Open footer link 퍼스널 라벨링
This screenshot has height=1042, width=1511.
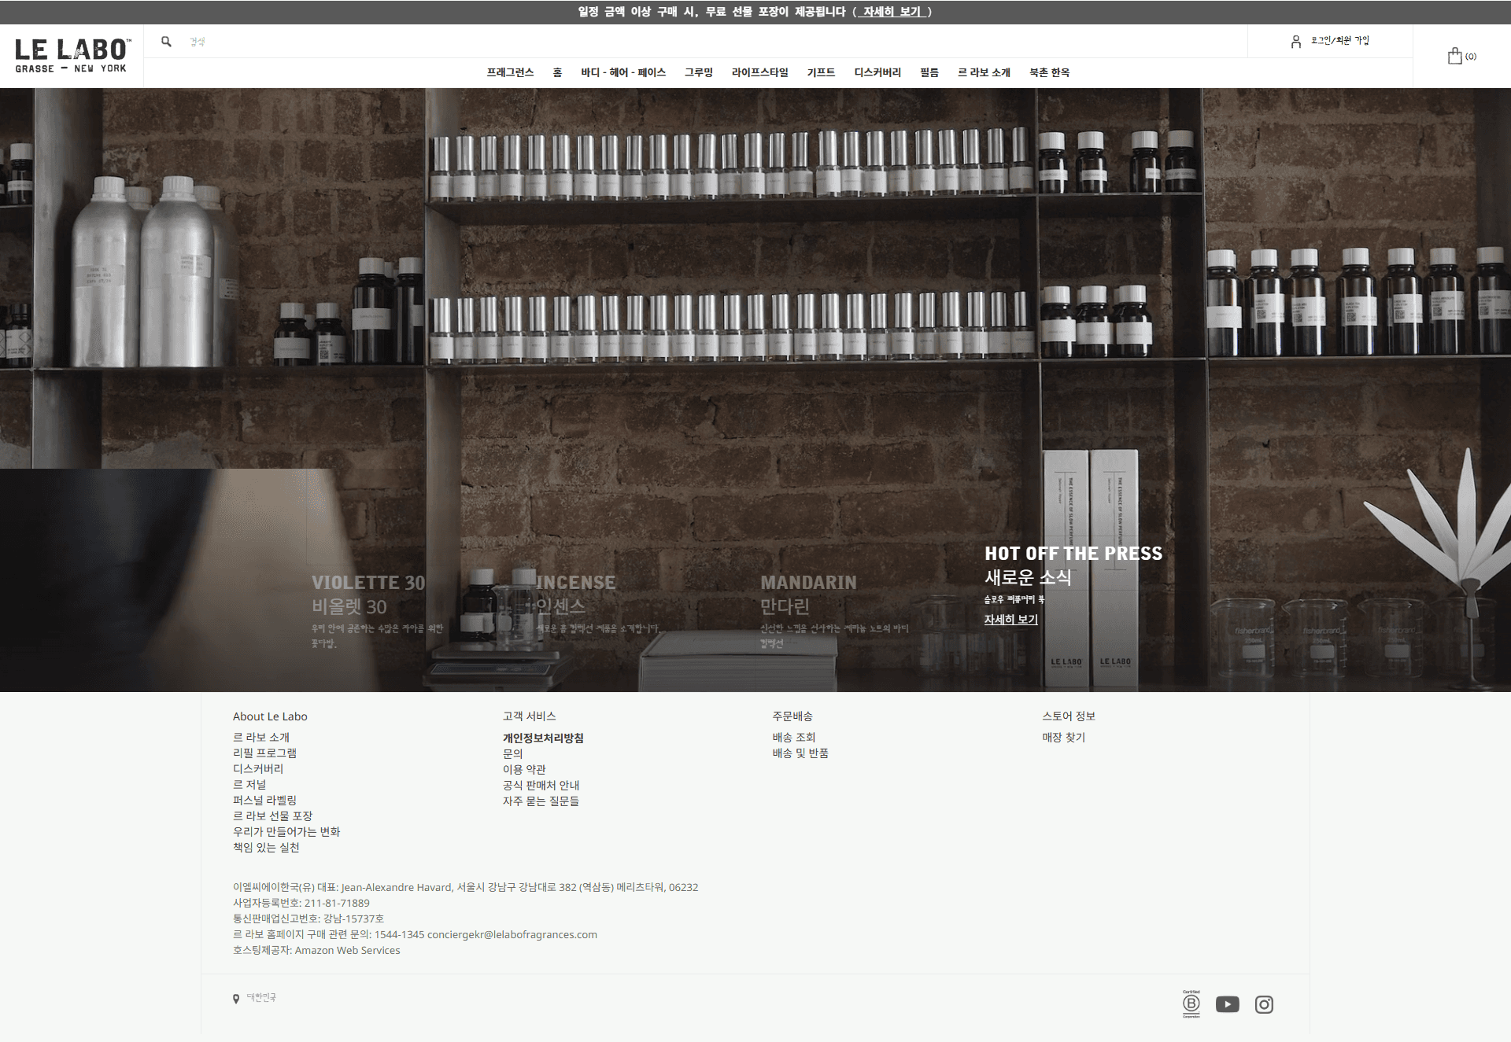tap(264, 800)
